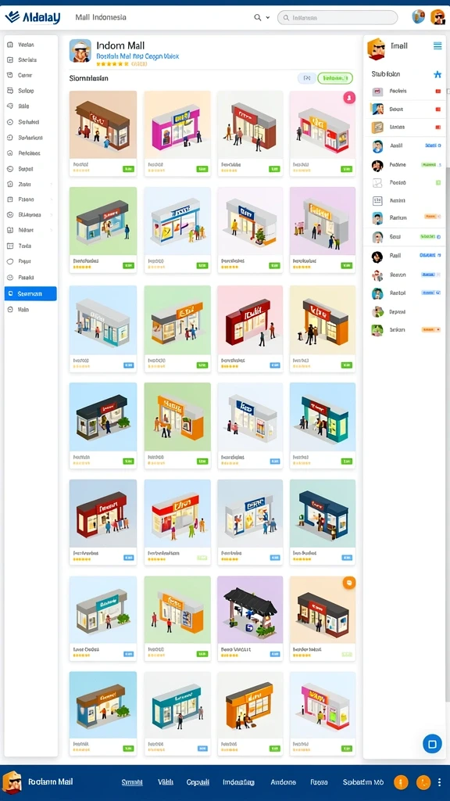Click the pink badge on top-right store card

[349, 98]
